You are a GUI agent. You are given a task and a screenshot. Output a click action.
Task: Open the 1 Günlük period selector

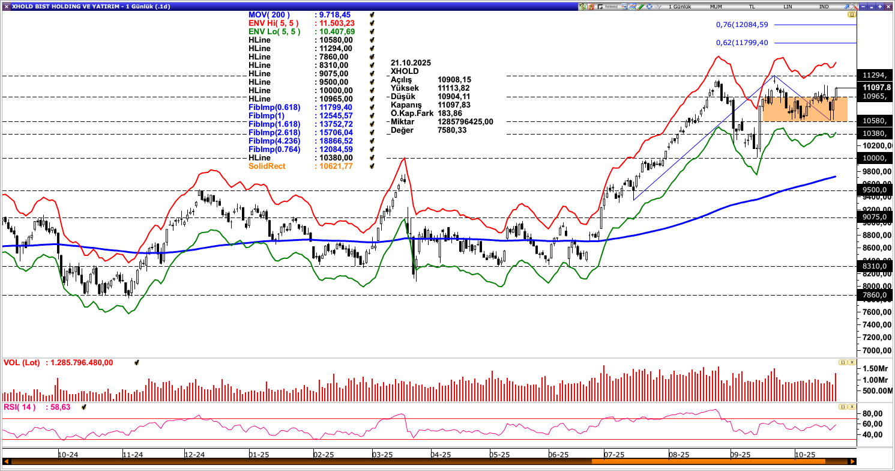[x=680, y=7]
